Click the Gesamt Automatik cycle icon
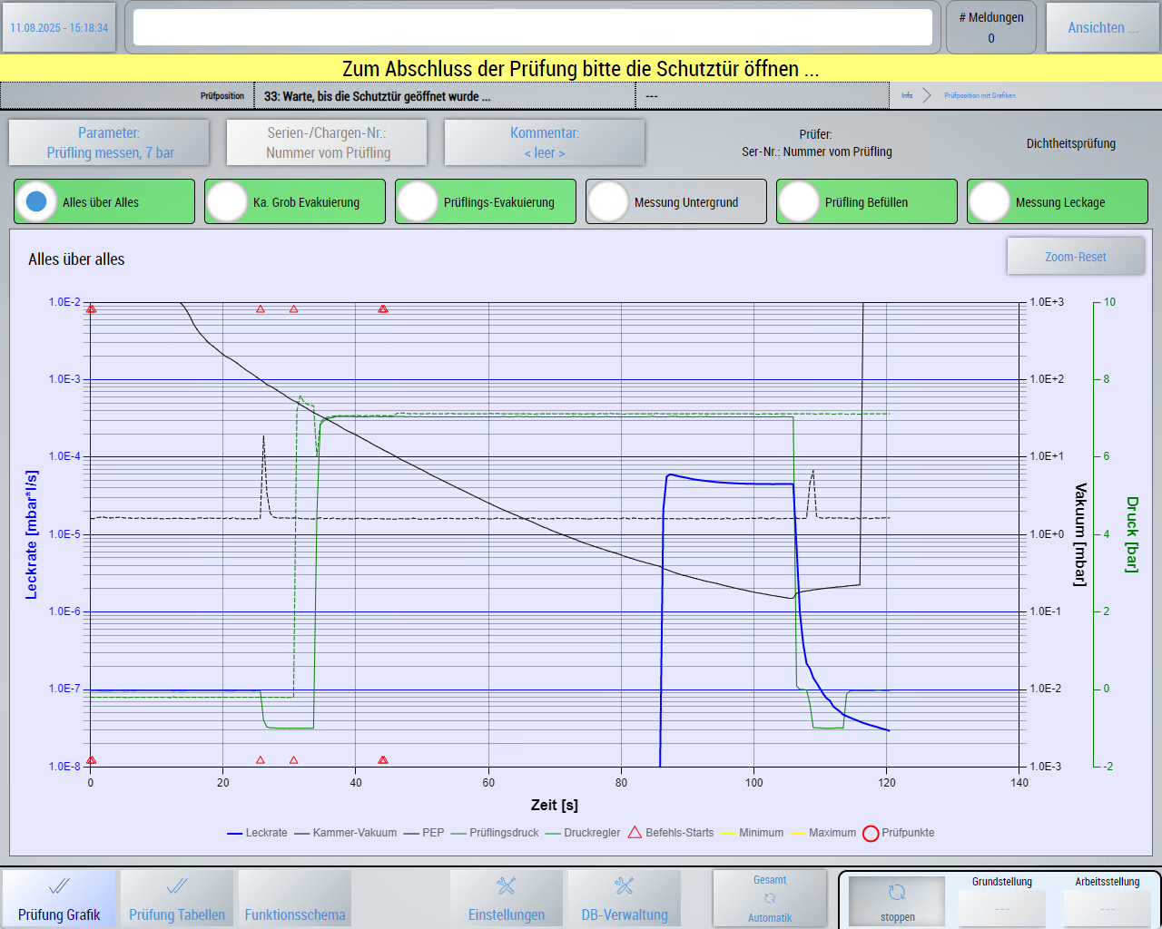Image resolution: width=1162 pixels, height=929 pixels. tap(770, 898)
